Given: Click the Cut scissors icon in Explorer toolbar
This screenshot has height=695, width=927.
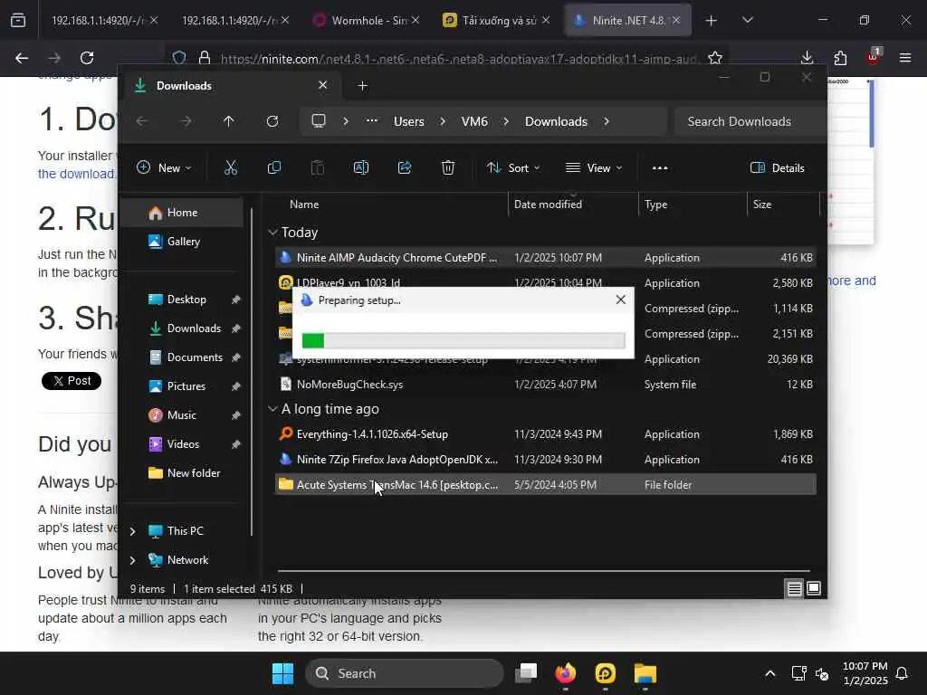Looking at the screenshot, I should coord(231,167).
